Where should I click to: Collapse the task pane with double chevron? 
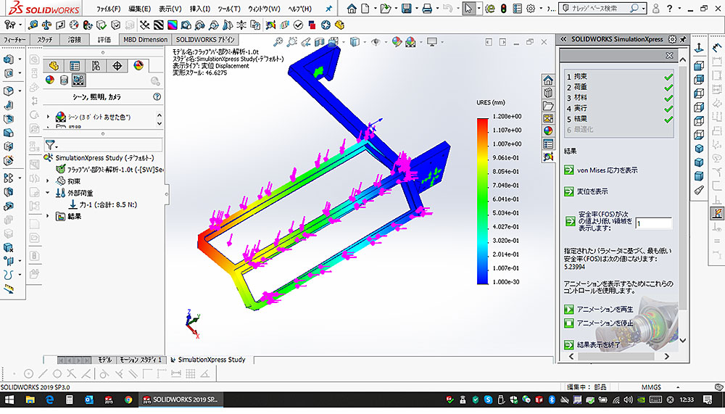(563, 39)
